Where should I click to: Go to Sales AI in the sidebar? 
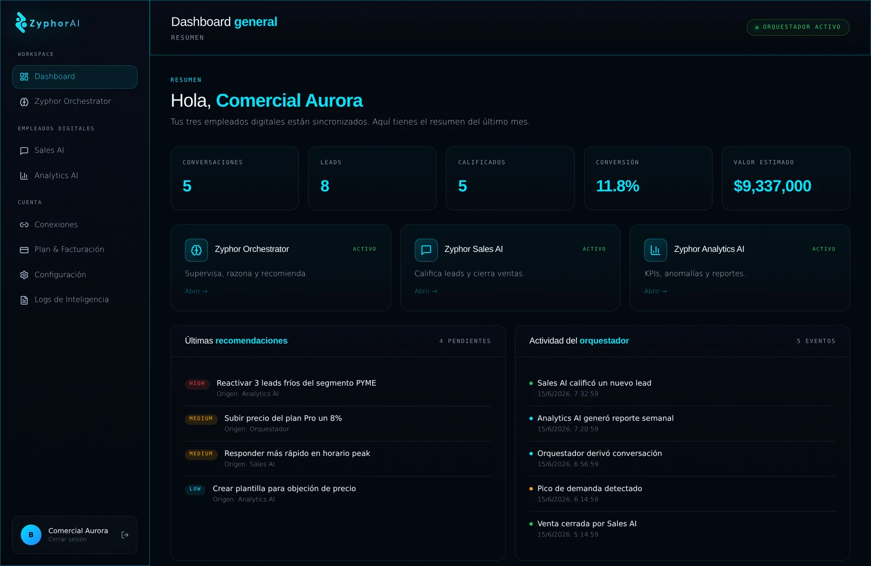(75, 150)
